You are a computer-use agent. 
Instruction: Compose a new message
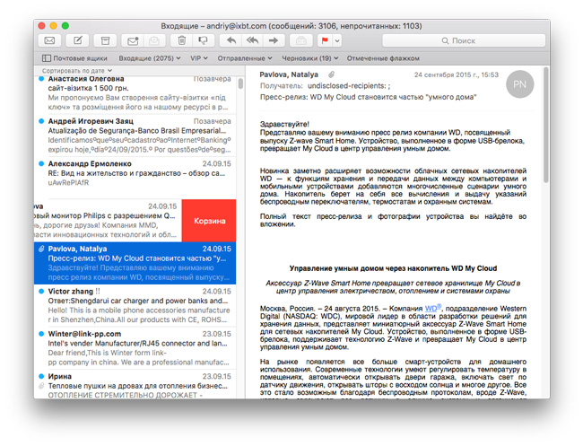point(77,40)
